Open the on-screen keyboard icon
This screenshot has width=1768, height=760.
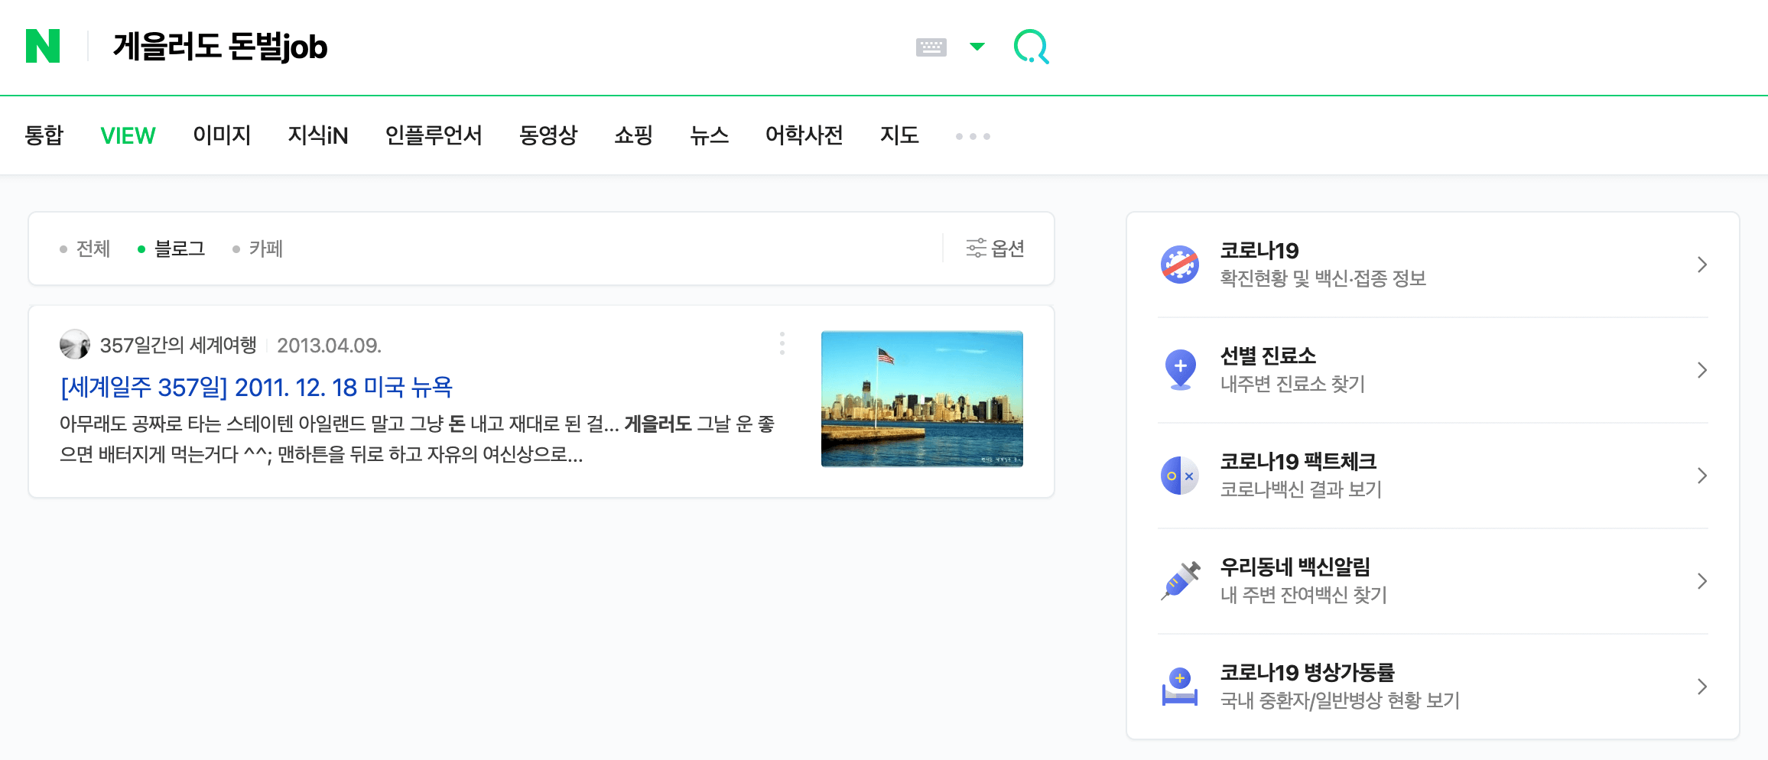tap(931, 47)
